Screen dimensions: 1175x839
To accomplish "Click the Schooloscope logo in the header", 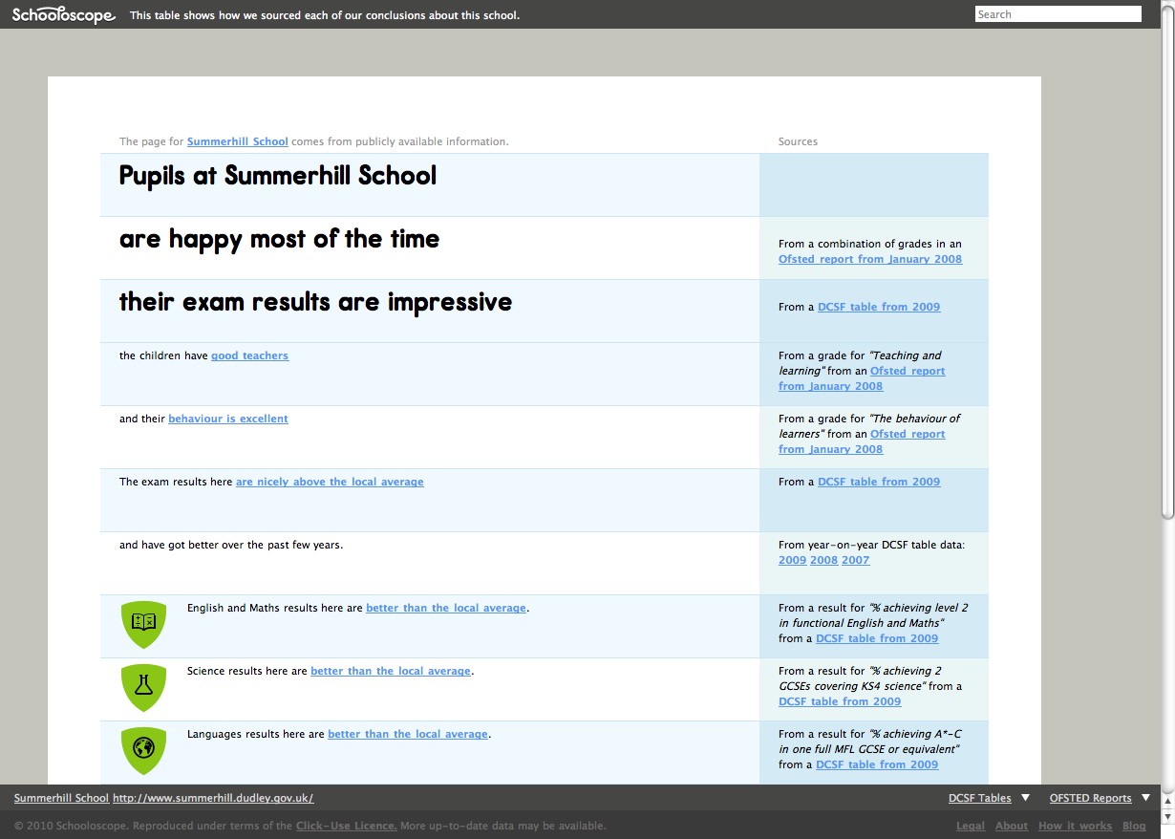I will coord(64,15).
